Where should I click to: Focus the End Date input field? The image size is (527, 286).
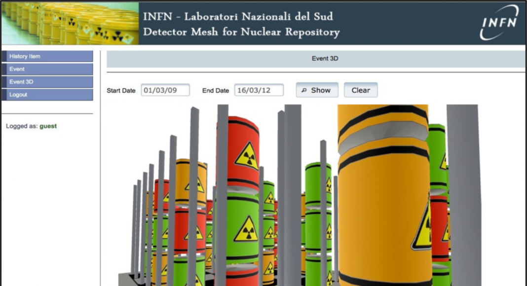(259, 90)
